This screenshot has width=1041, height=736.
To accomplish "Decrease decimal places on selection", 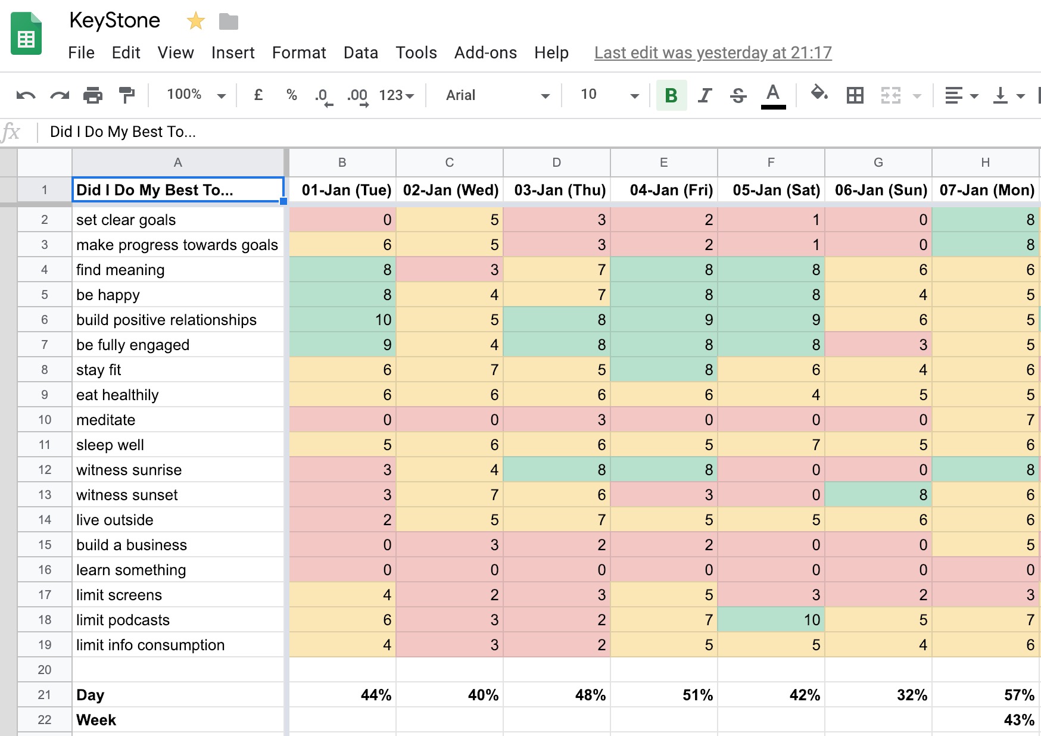I will click(322, 95).
